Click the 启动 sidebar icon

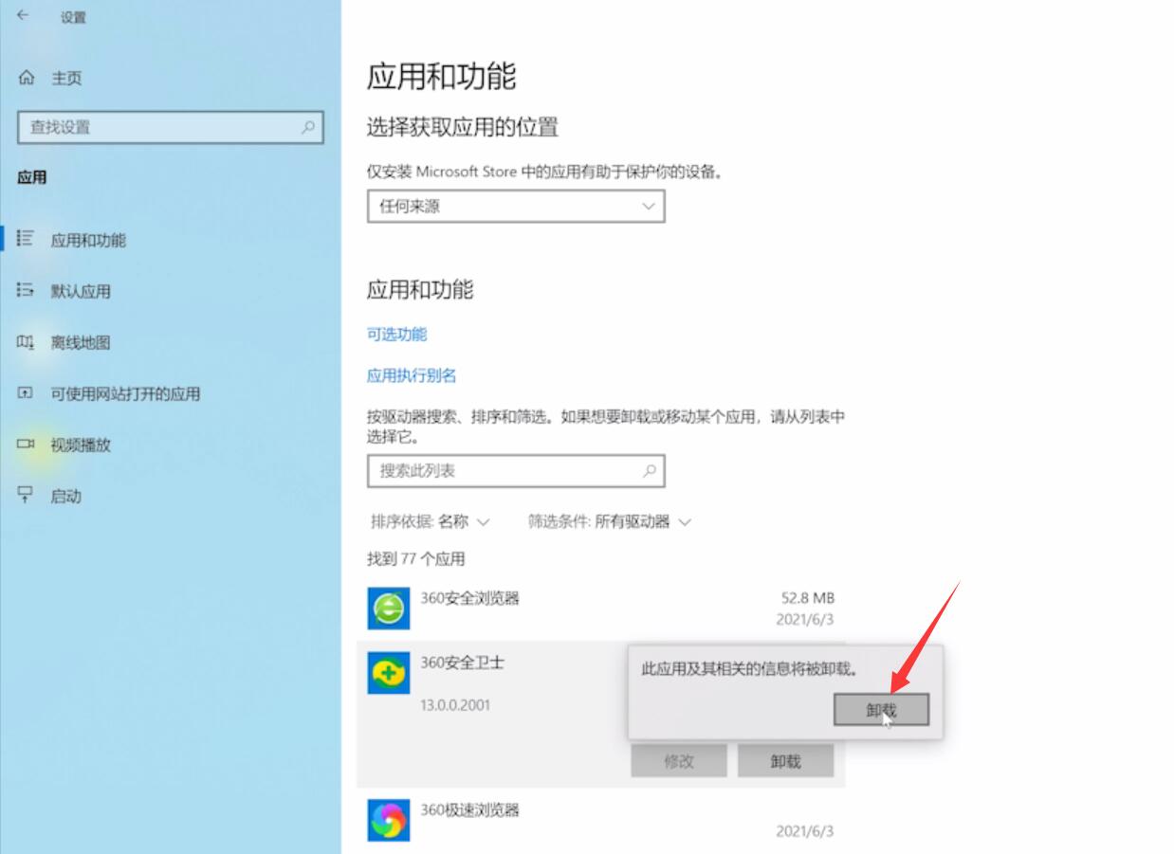[26, 495]
